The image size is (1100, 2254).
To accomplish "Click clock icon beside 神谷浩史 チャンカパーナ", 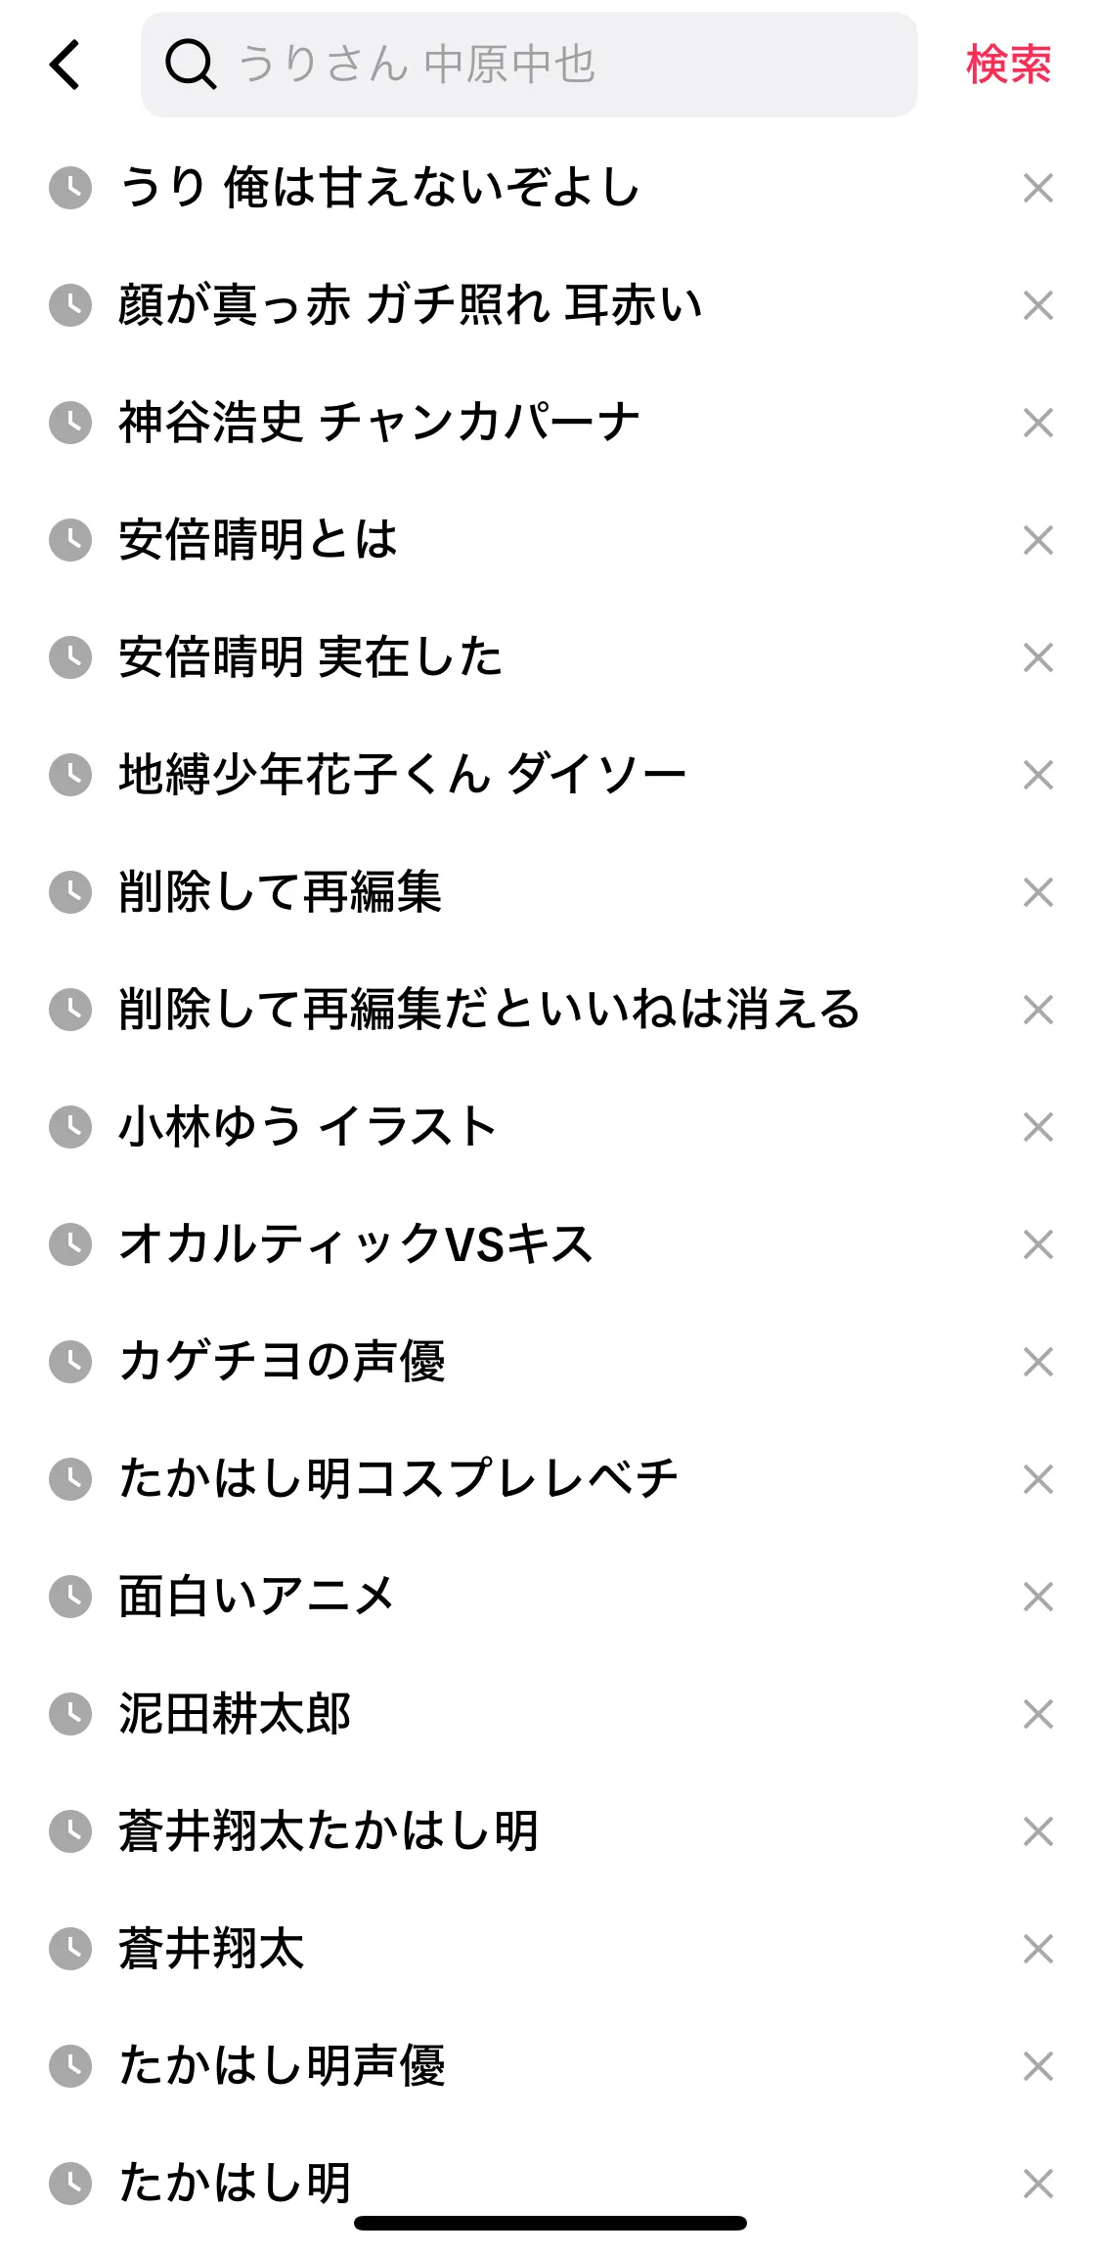I will point(70,423).
